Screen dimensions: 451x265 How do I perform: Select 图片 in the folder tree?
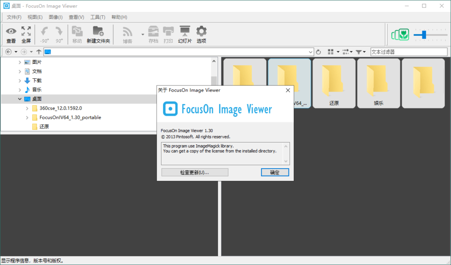(x=37, y=62)
